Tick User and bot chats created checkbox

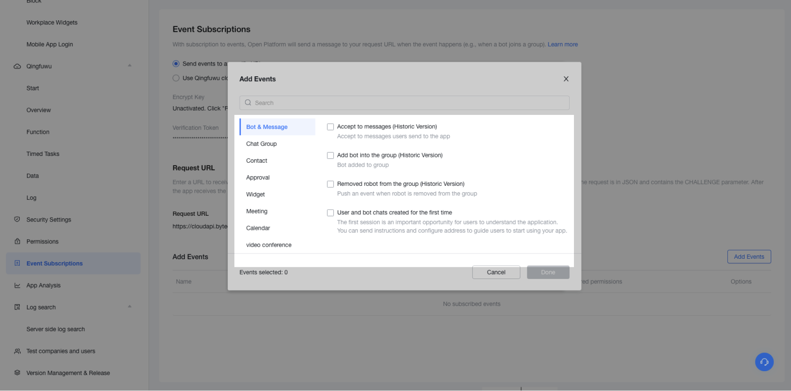(x=330, y=213)
